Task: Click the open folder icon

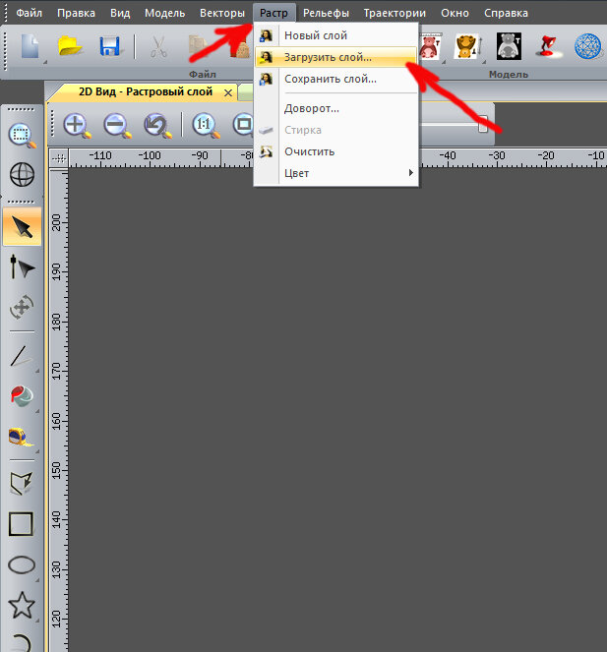Action: pos(70,46)
